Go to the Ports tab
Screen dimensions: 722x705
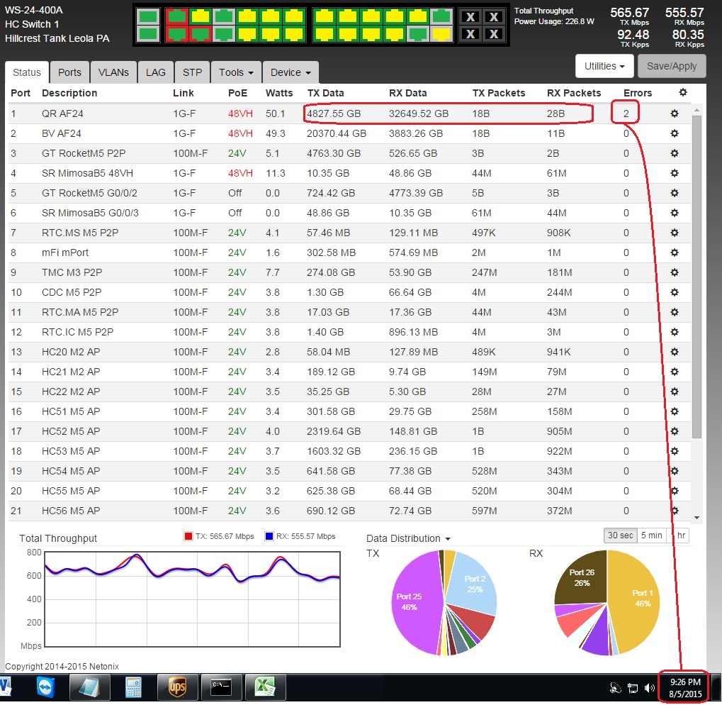(x=69, y=72)
